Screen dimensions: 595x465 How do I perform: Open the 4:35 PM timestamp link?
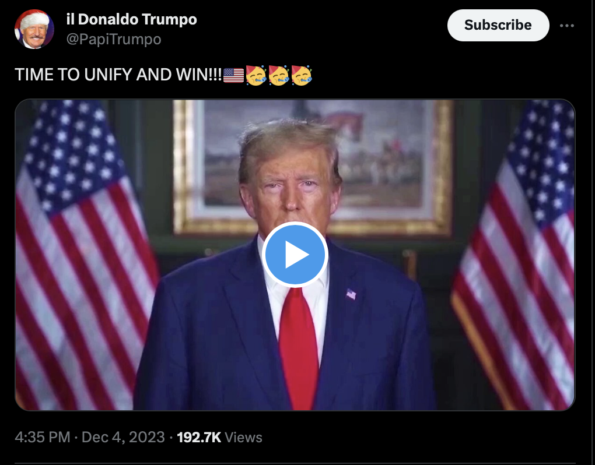[43, 437]
